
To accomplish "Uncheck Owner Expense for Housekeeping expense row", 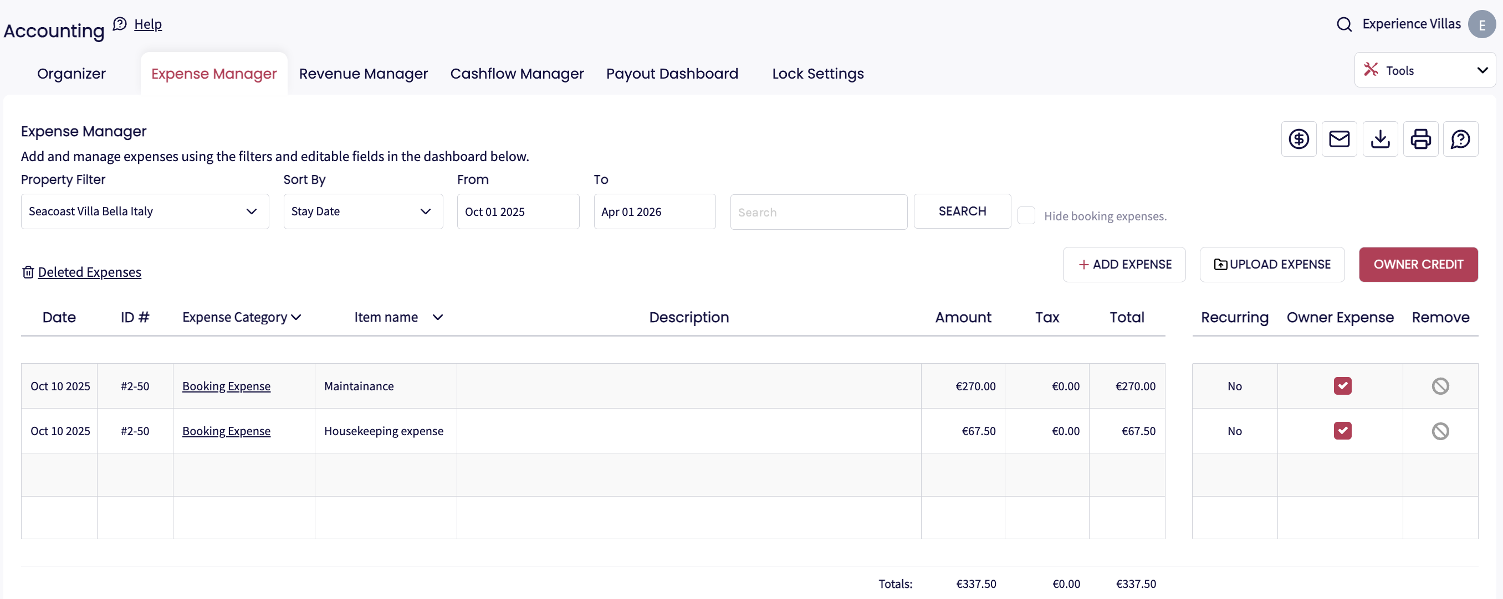I will point(1342,431).
